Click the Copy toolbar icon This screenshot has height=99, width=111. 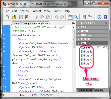[x=42, y=17]
